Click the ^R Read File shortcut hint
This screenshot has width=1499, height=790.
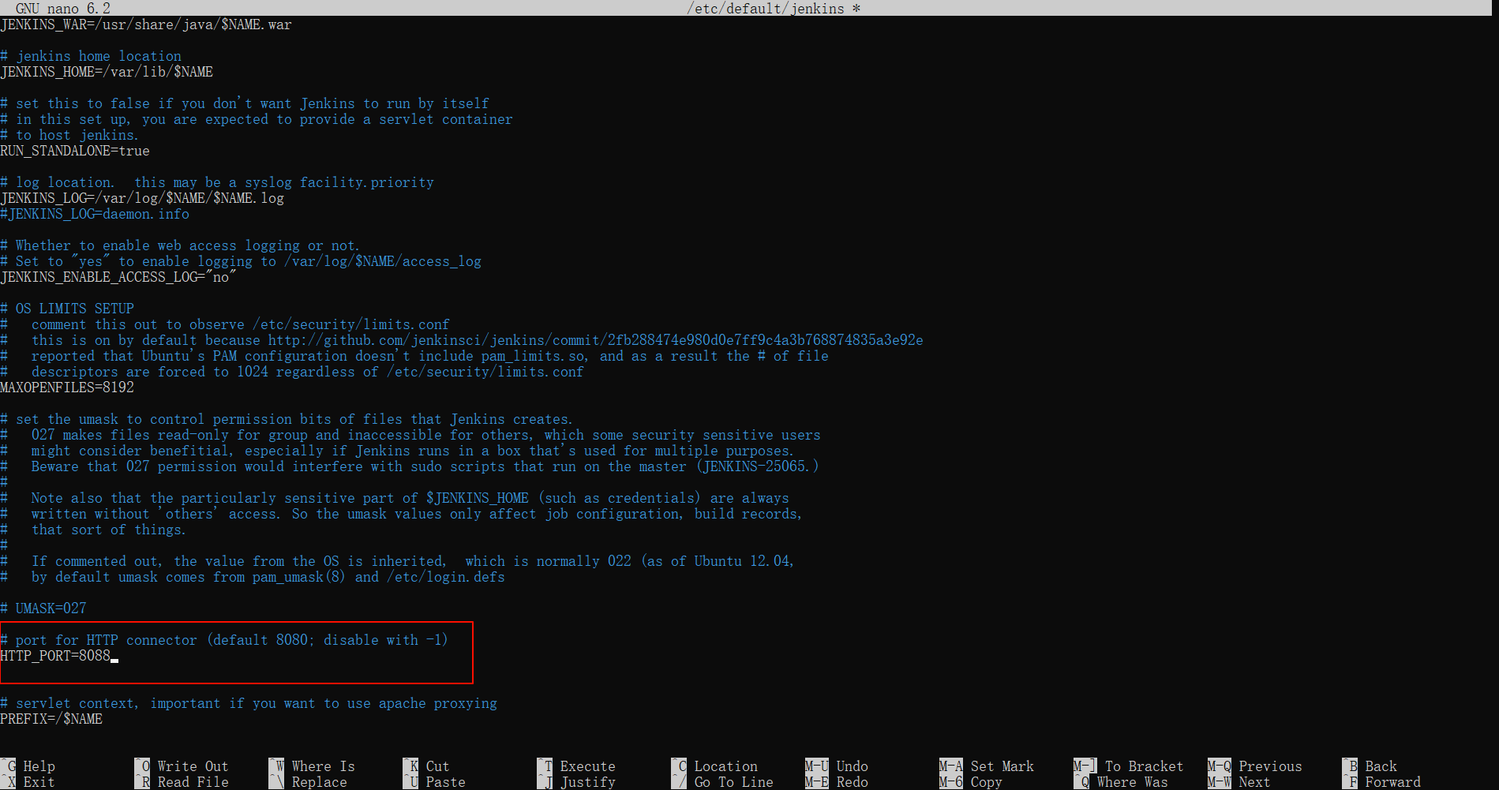(182, 782)
